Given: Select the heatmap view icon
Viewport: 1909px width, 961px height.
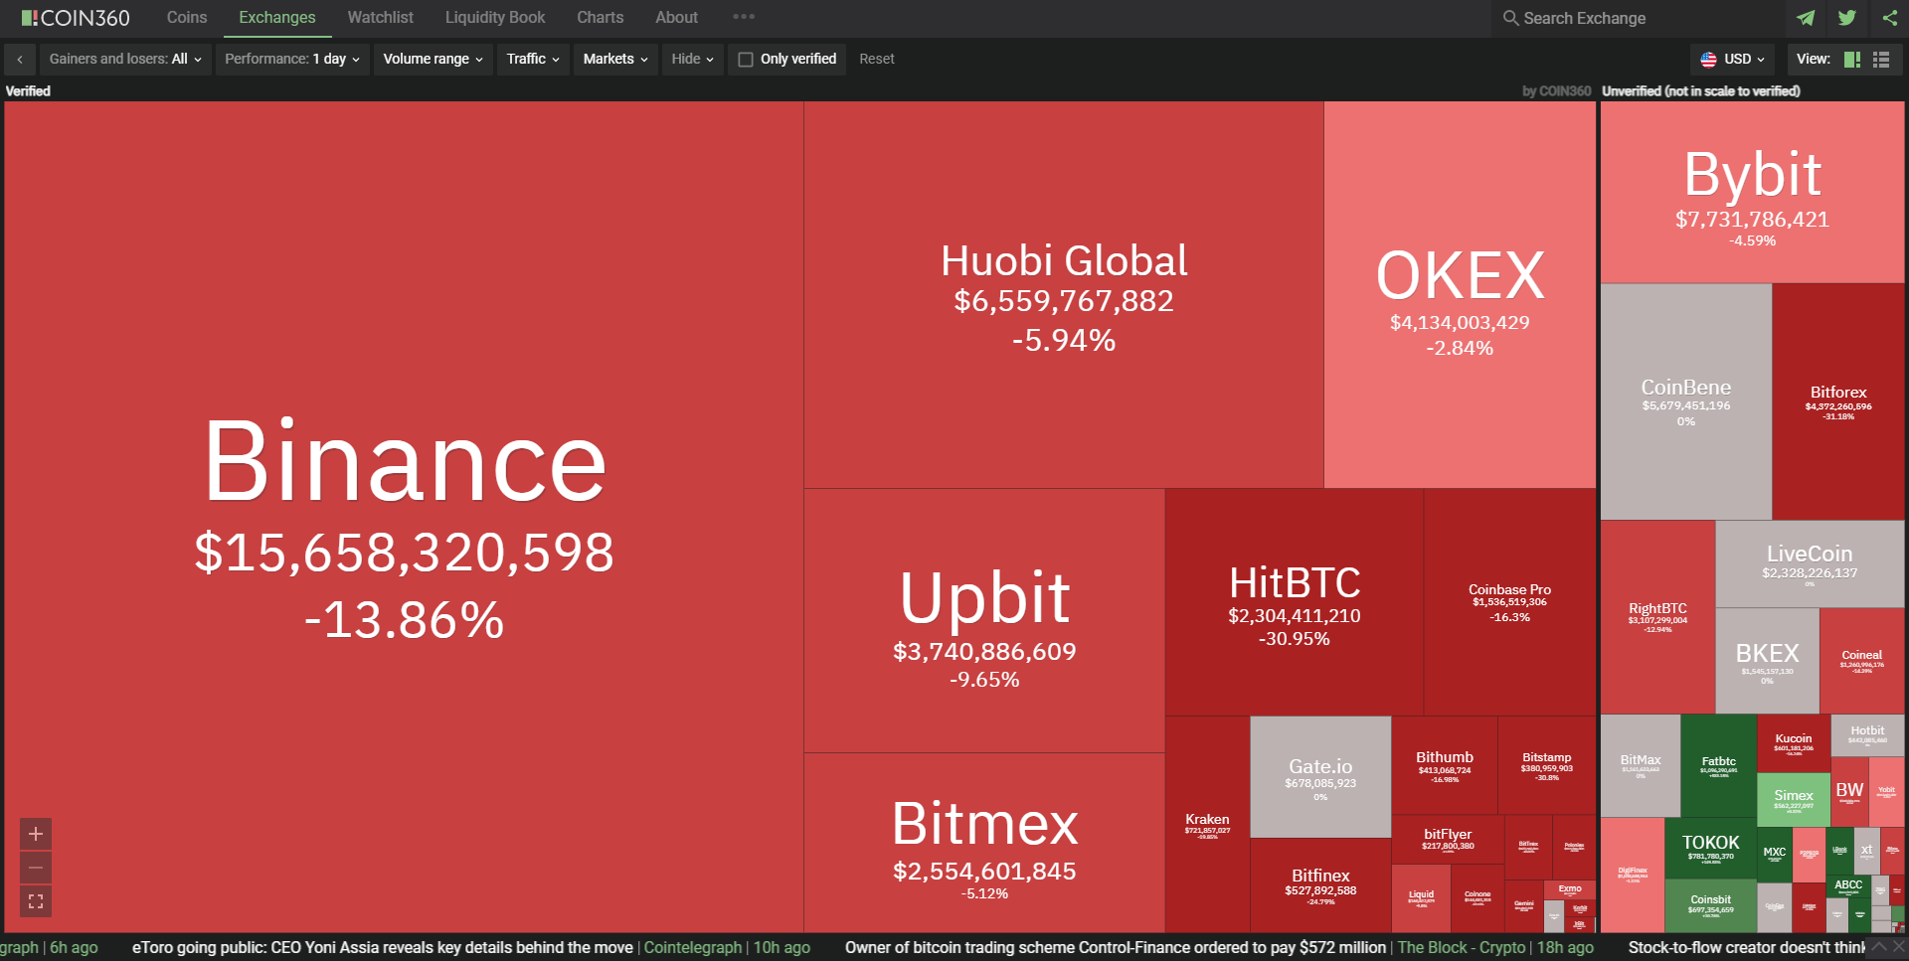Looking at the screenshot, I should [x=1851, y=60].
